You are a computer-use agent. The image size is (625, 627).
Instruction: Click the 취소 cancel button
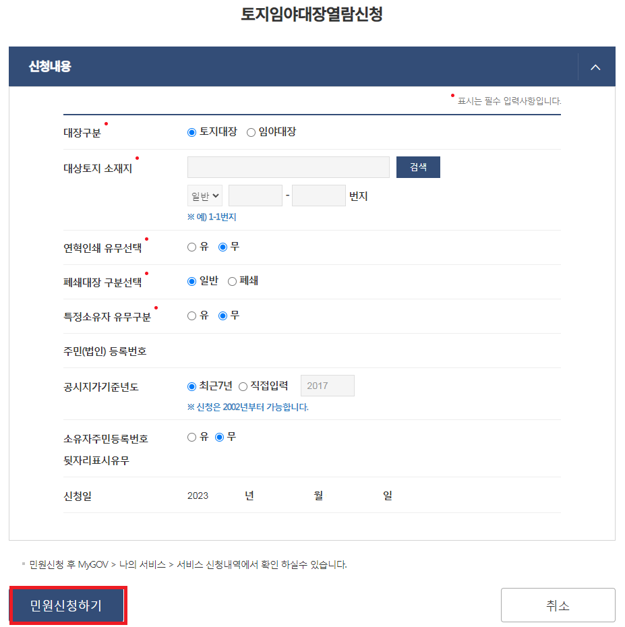(558, 605)
